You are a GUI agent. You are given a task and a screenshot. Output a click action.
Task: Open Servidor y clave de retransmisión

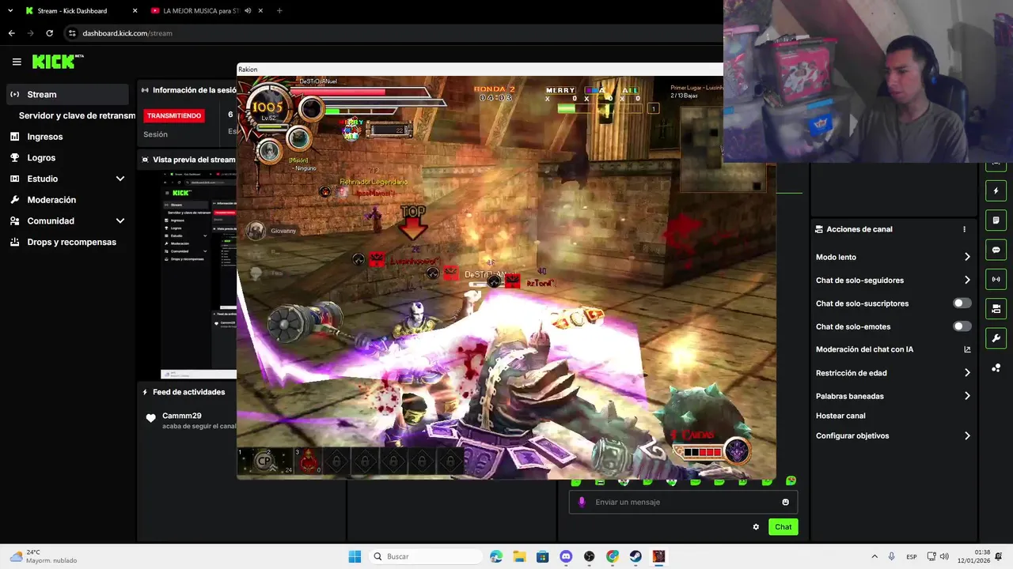tap(77, 115)
